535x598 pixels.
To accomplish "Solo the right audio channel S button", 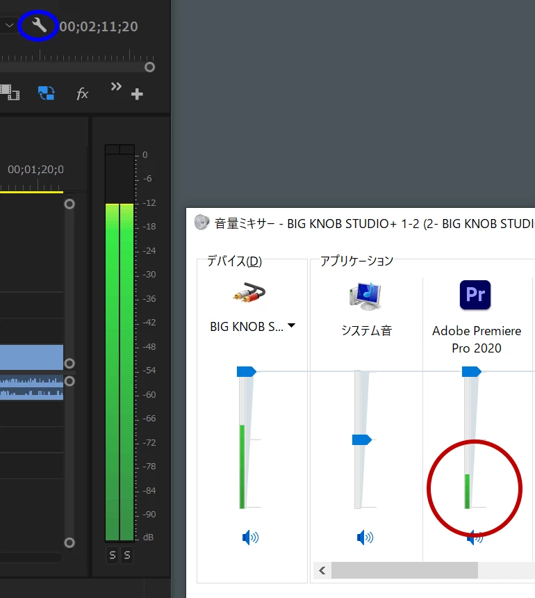I will click(x=127, y=556).
